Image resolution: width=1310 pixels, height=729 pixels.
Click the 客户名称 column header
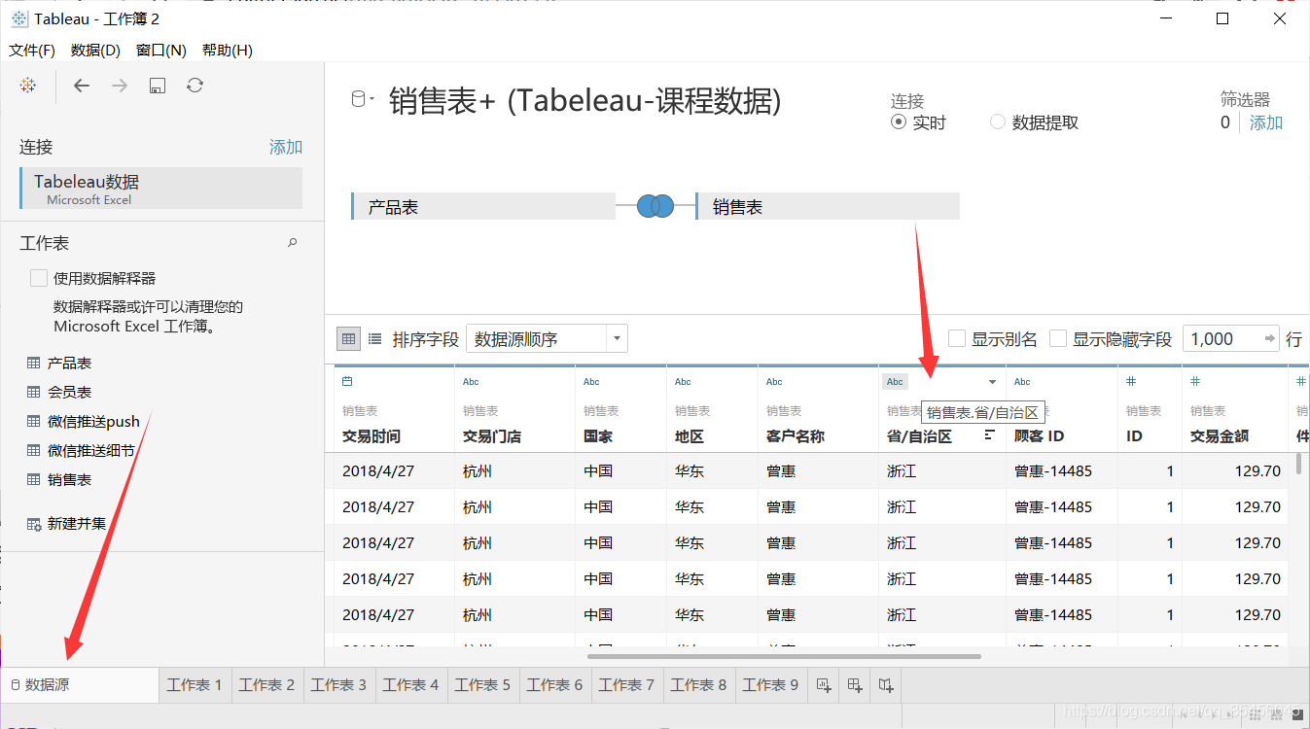(x=796, y=436)
